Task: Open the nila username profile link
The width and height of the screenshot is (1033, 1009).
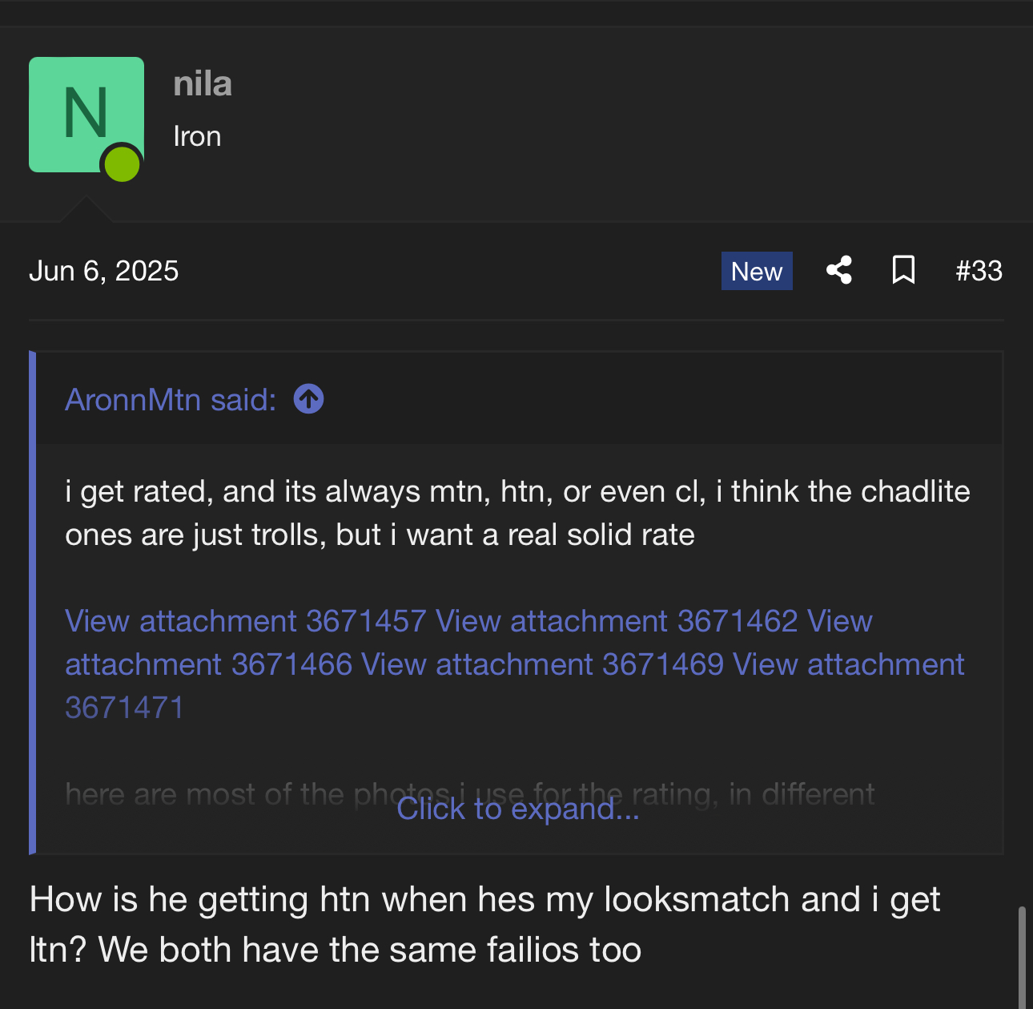Action: coord(203,84)
